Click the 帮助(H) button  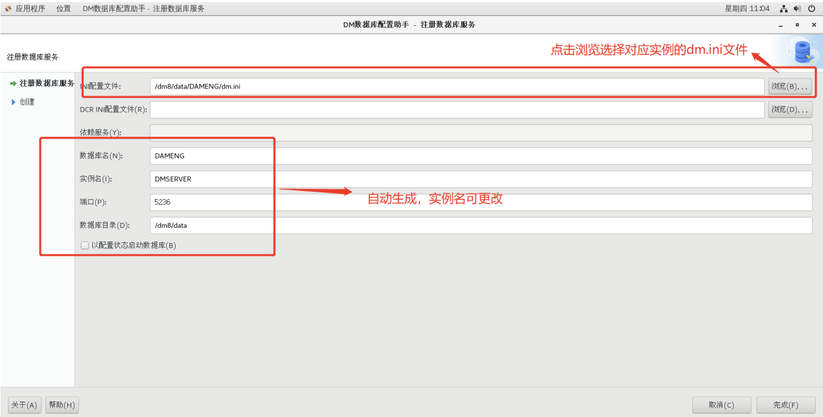pyautogui.click(x=62, y=405)
